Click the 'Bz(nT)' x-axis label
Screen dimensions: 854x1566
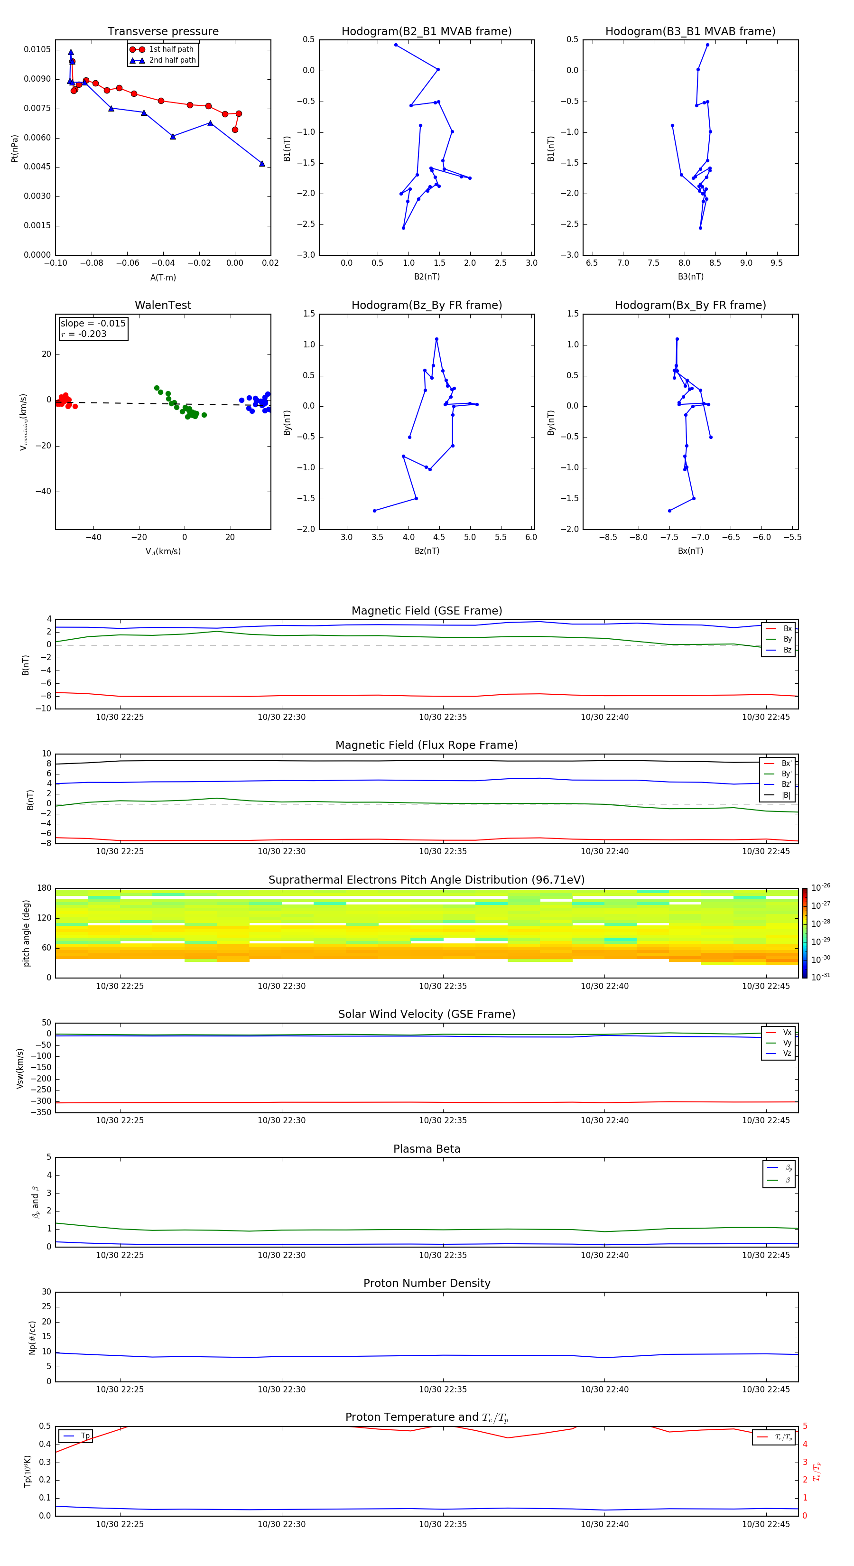[x=427, y=551]
